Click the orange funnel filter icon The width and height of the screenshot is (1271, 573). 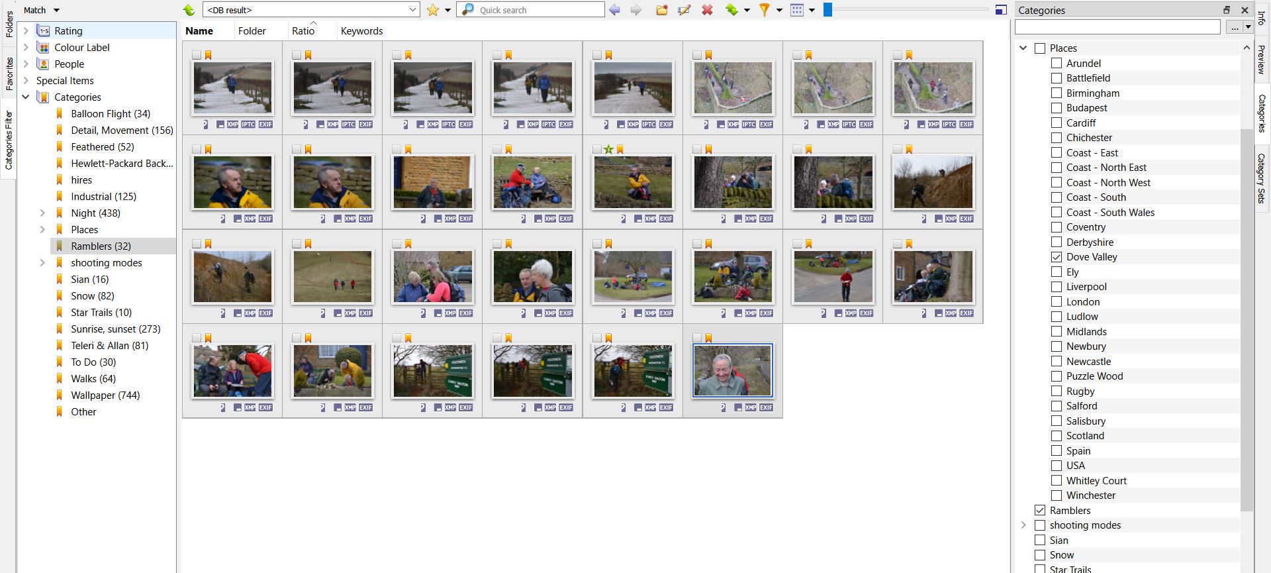point(764,10)
